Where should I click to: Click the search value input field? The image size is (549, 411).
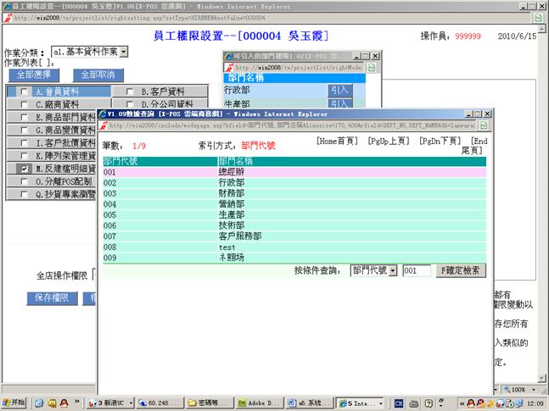point(416,270)
